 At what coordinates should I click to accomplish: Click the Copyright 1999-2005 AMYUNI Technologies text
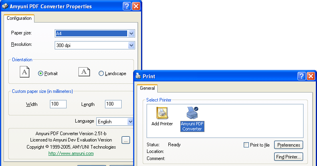pyautogui.click(x=71, y=147)
